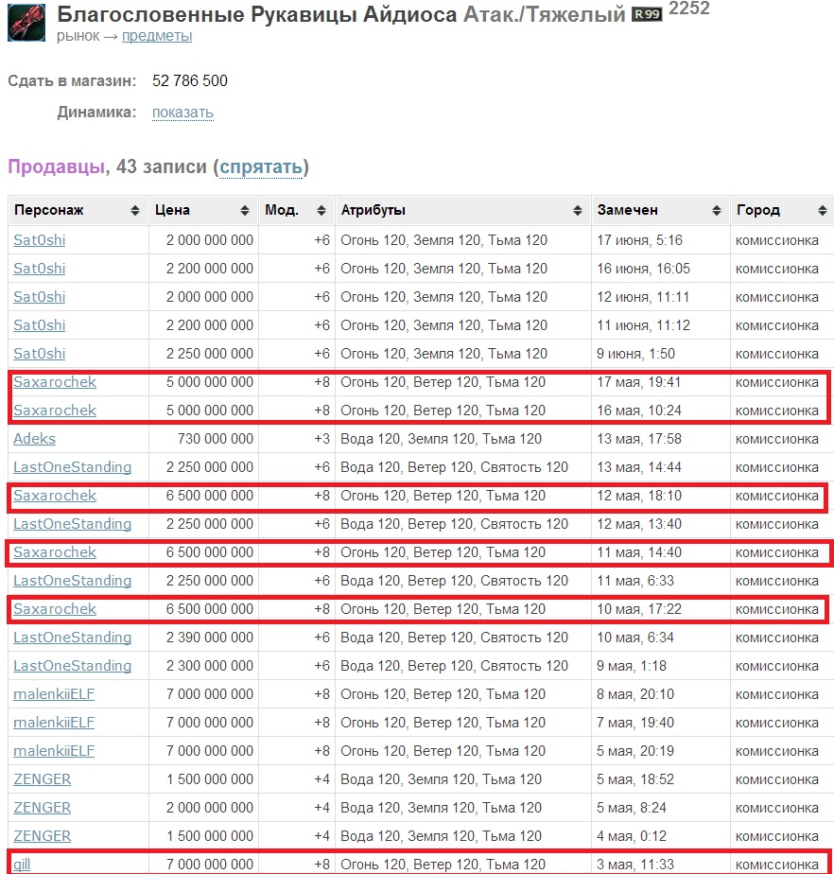
Task: Click the Замечен column header text
Action: coord(627,210)
